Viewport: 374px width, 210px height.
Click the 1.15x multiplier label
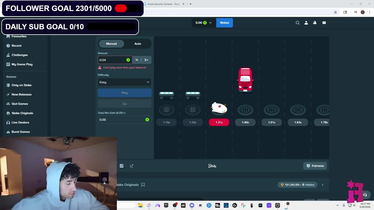pos(166,123)
